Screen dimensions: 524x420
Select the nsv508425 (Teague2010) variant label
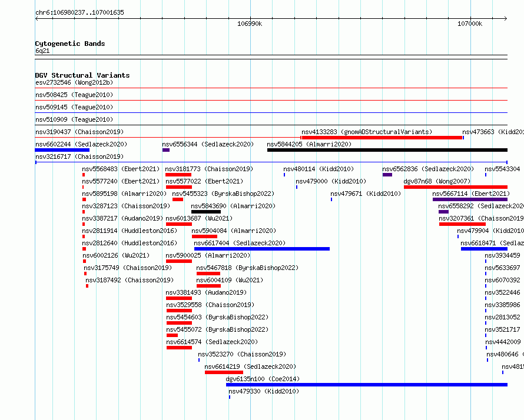pyautogui.click(x=74, y=95)
